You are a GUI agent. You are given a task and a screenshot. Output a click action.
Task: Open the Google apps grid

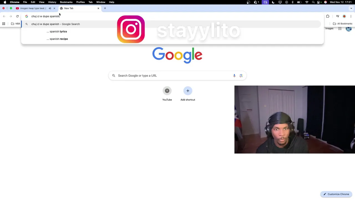pyautogui.click(x=340, y=29)
